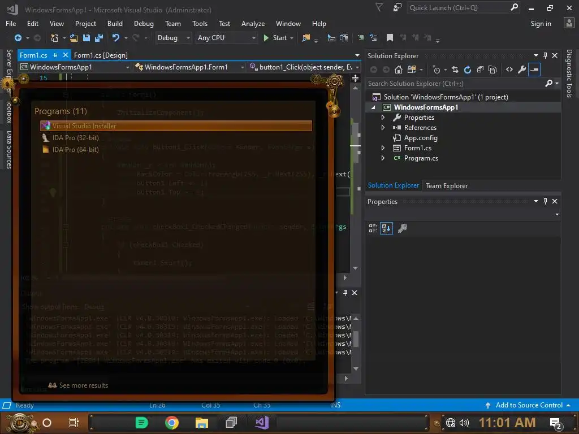Expand the References node
Viewport: 579px width, 434px height.
383,128
